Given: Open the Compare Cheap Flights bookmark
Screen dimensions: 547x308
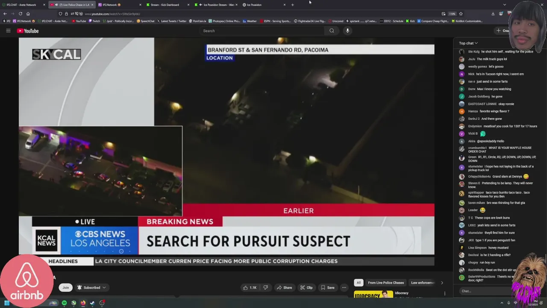Looking at the screenshot, I should point(432,21).
